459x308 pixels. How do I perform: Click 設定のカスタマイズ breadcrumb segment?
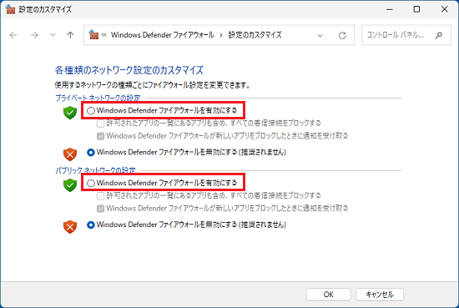[x=255, y=35]
